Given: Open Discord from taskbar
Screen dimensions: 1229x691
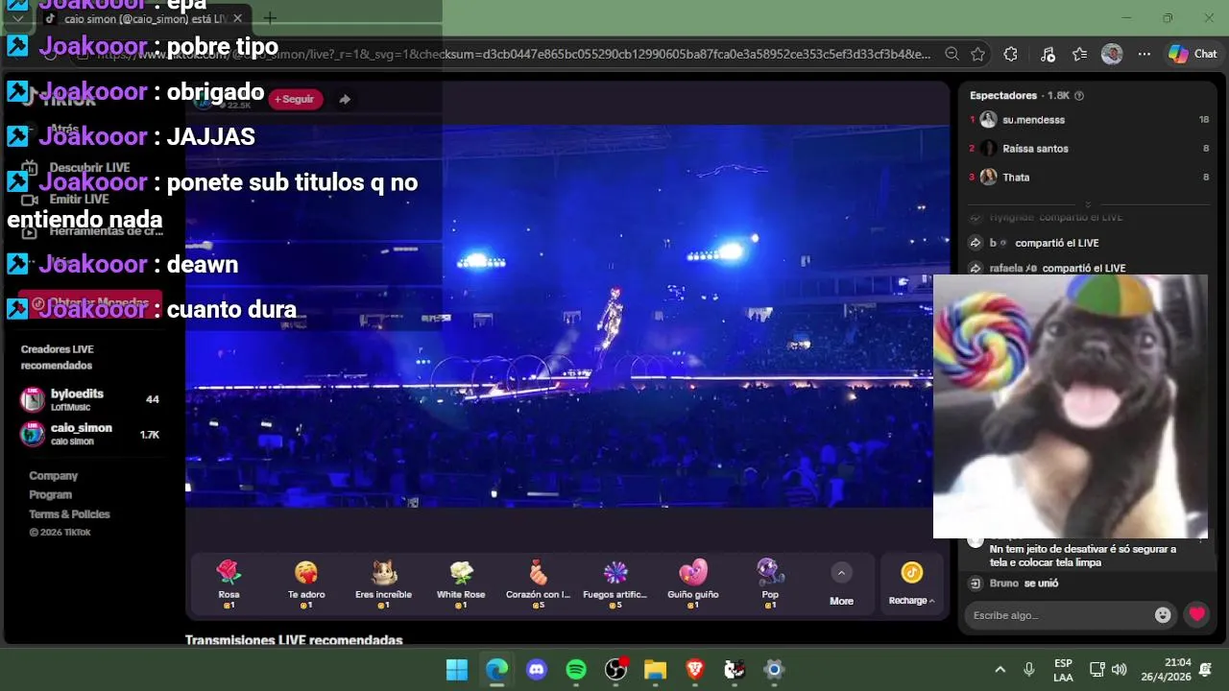Looking at the screenshot, I should tap(537, 670).
